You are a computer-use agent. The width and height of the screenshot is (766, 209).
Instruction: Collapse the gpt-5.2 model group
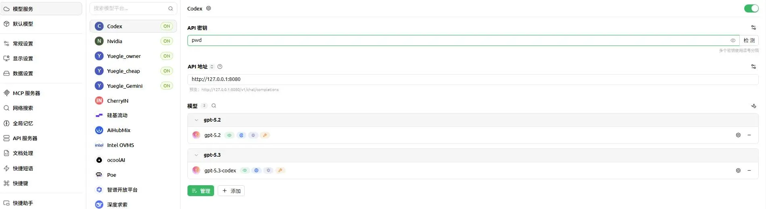point(196,120)
